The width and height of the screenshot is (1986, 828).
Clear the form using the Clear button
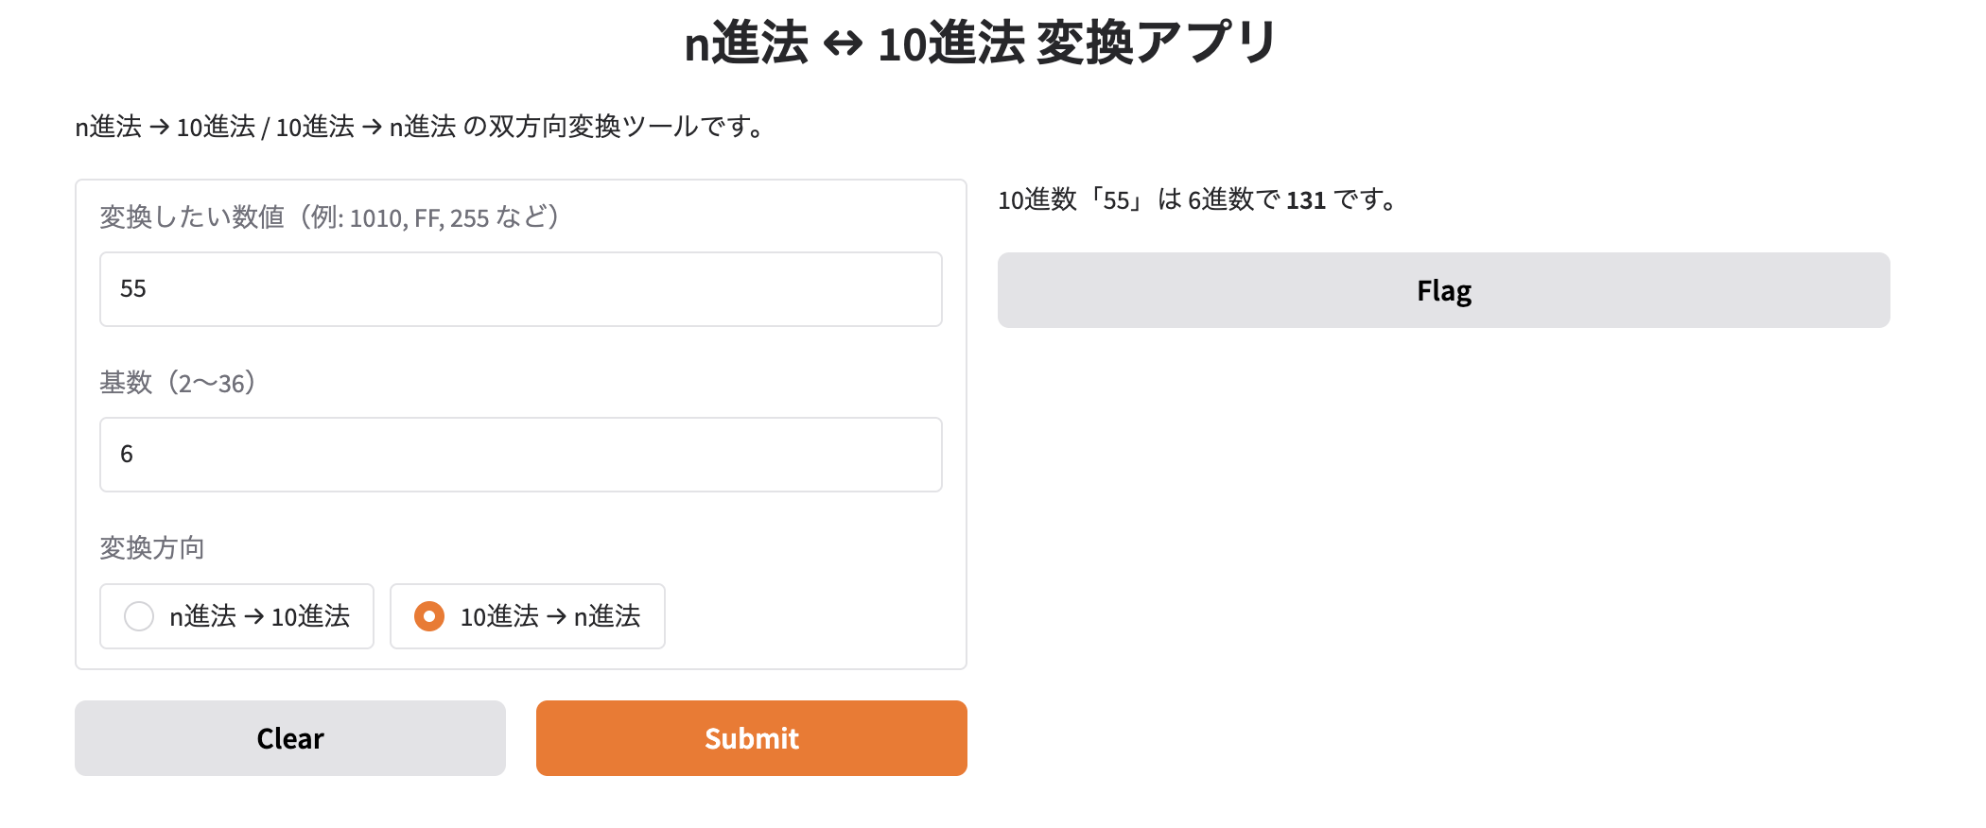point(289,738)
